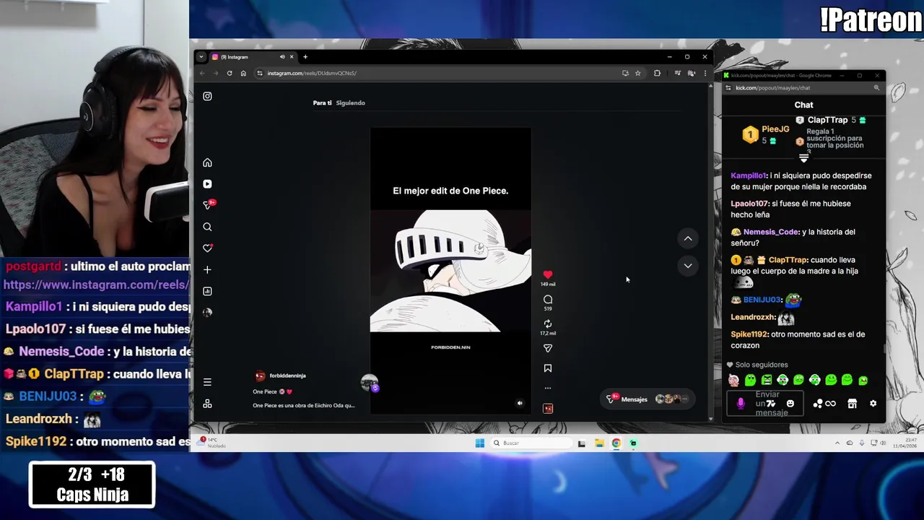
Task: Select the Instagram browser tab
Action: tap(251, 57)
